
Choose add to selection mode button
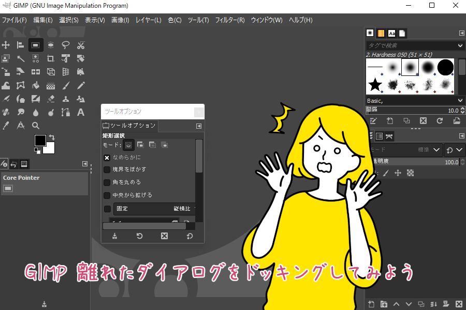click(140, 145)
